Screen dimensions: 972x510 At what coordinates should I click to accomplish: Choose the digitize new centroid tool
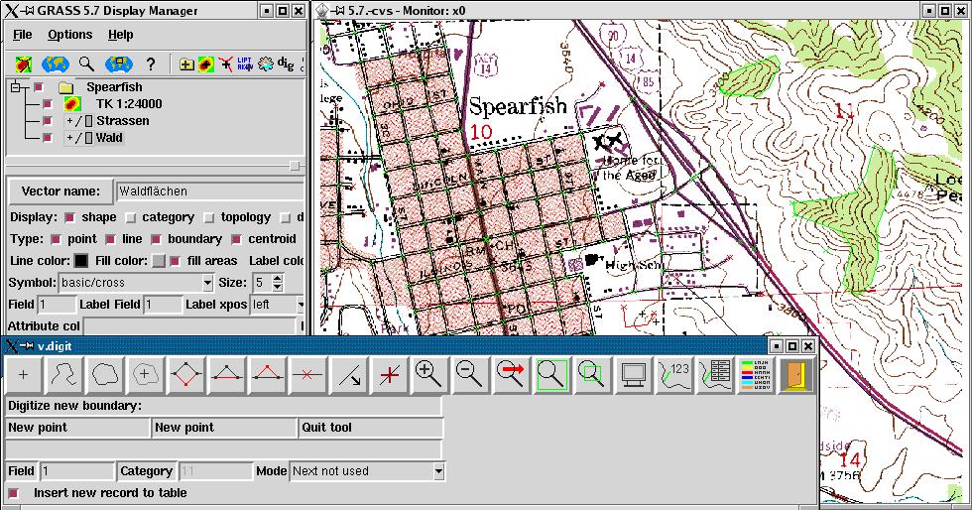tap(145, 375)
